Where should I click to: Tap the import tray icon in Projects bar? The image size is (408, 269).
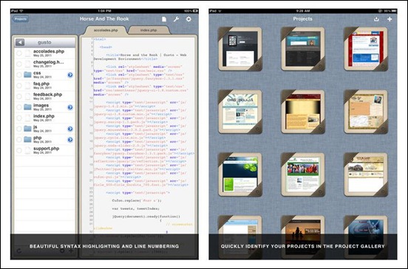coord(376,19)
